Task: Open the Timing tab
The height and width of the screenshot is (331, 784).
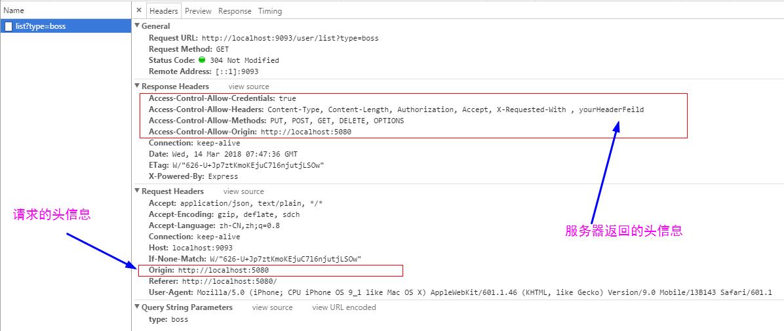Action: tap(270, 11)
